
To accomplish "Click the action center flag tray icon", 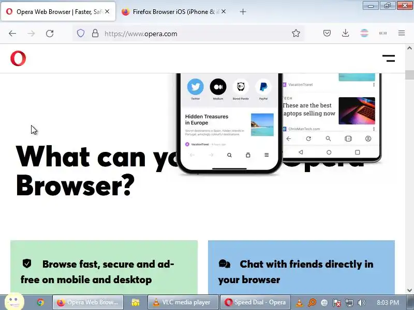I will point(337,303).
